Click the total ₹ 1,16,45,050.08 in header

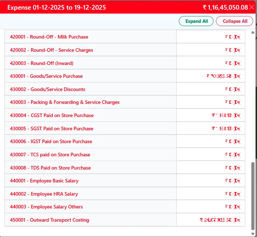[x=225, y=7]
